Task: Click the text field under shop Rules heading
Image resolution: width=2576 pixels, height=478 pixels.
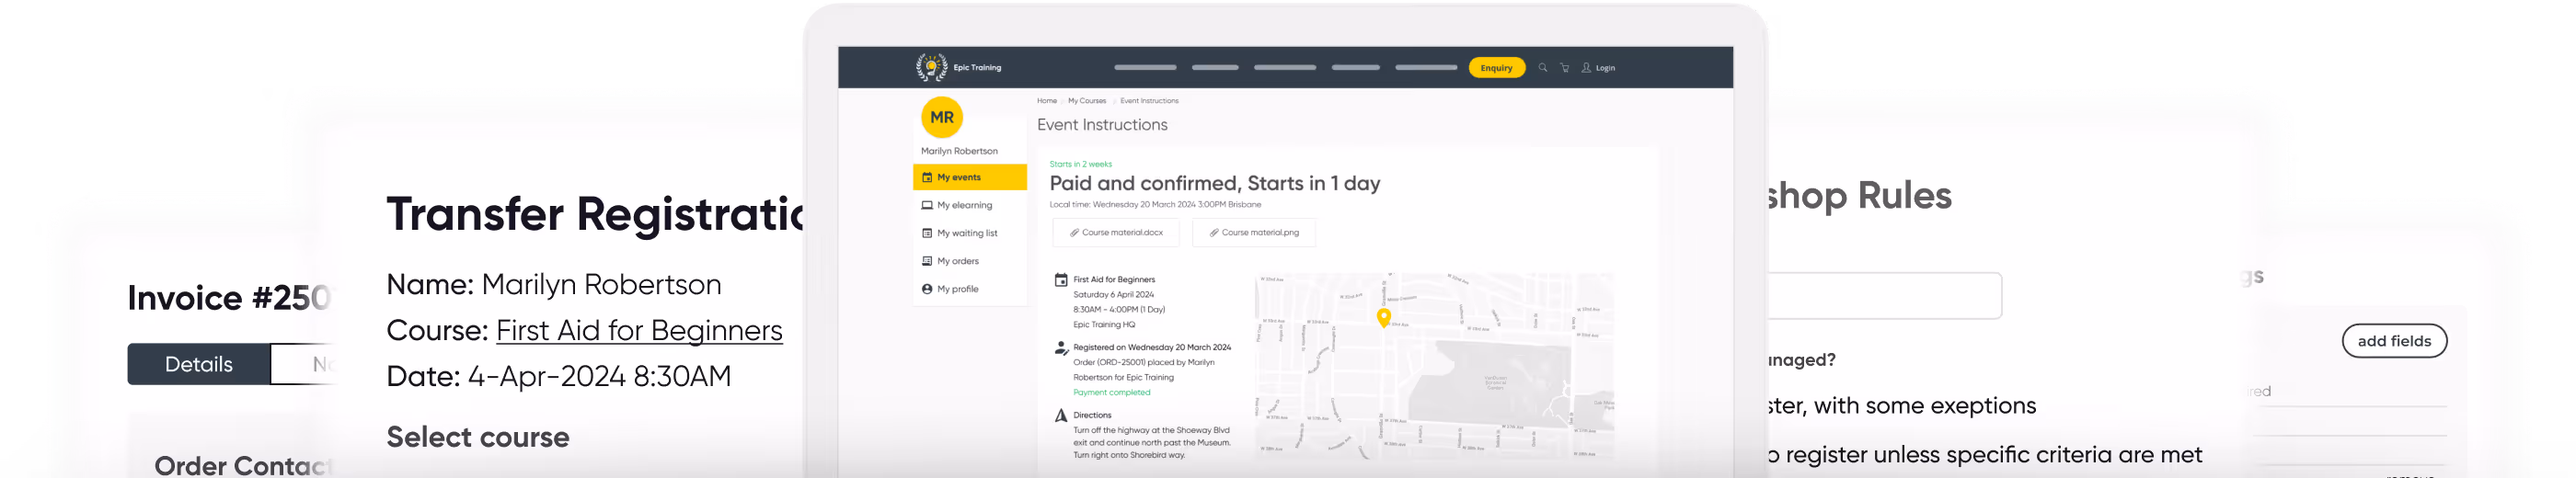Action: click(x=1884, y=296)
